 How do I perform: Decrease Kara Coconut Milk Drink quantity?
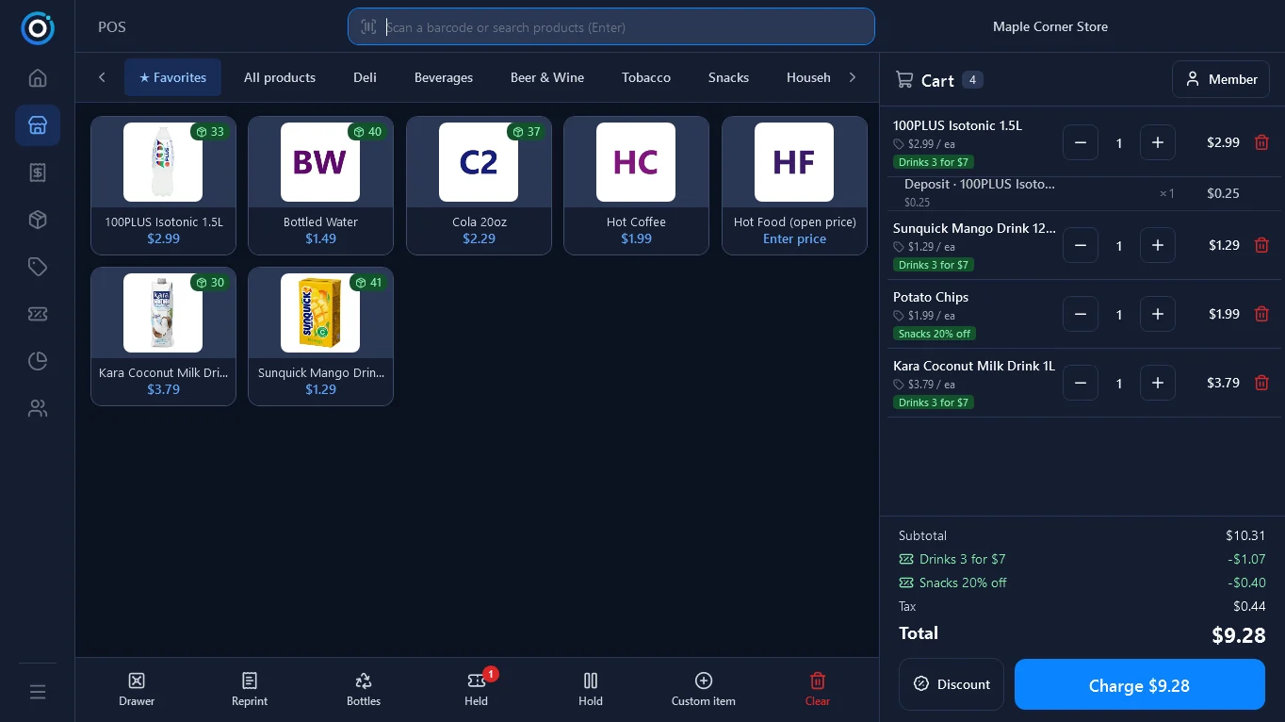(x=1081, y=383)
